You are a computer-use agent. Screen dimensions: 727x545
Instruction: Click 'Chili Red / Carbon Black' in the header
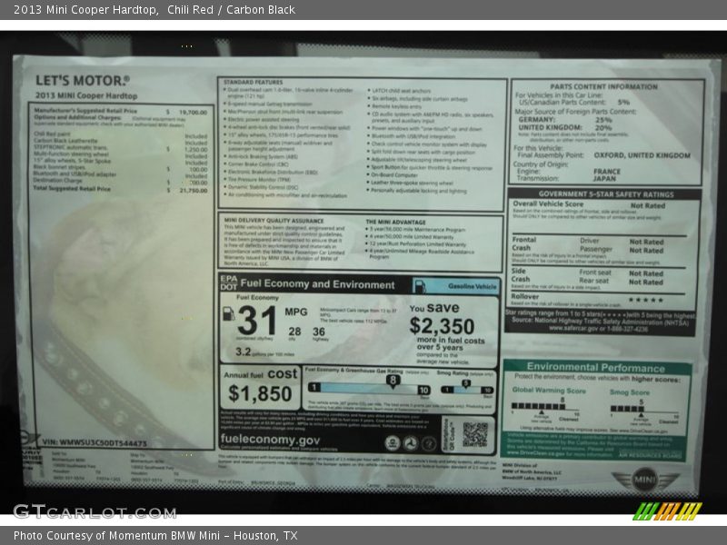point(231,10)
